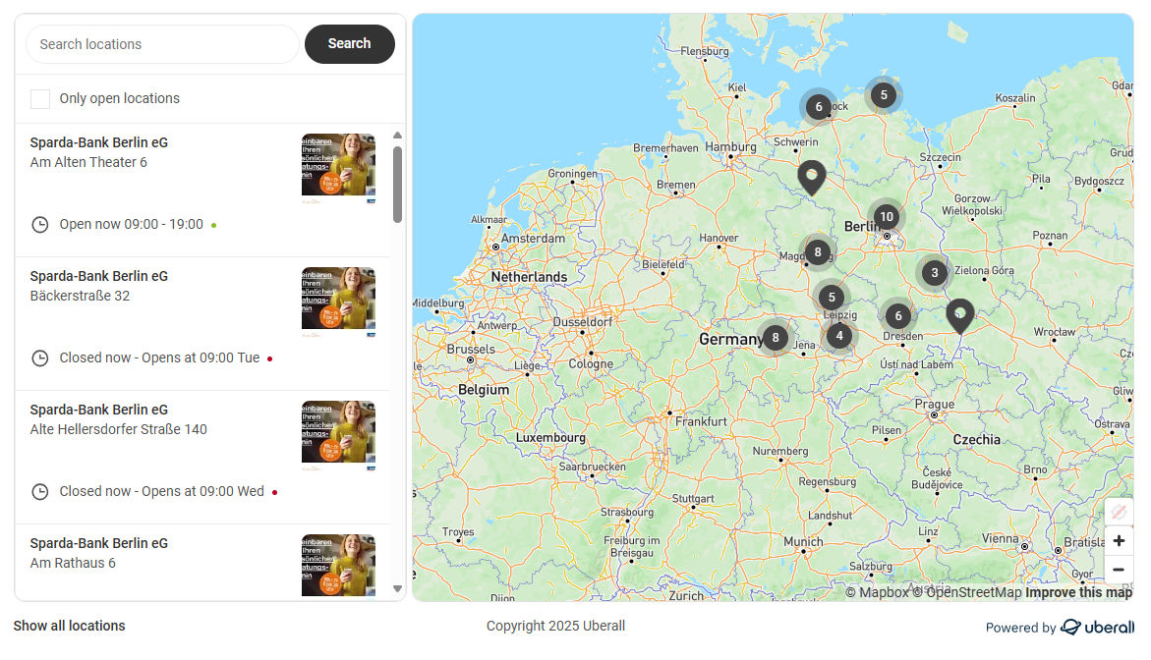Enable the Only open locations checkbox

pyautogui.click(x=40, y=99)
